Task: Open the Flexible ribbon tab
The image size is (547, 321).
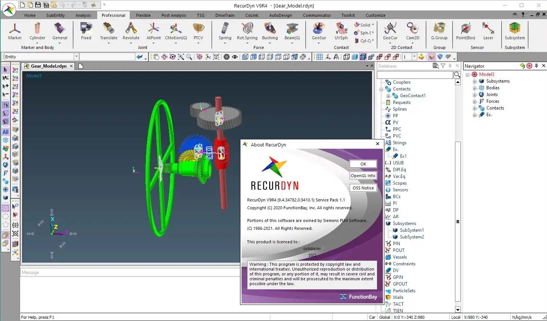Action: (x=143, y=15)
